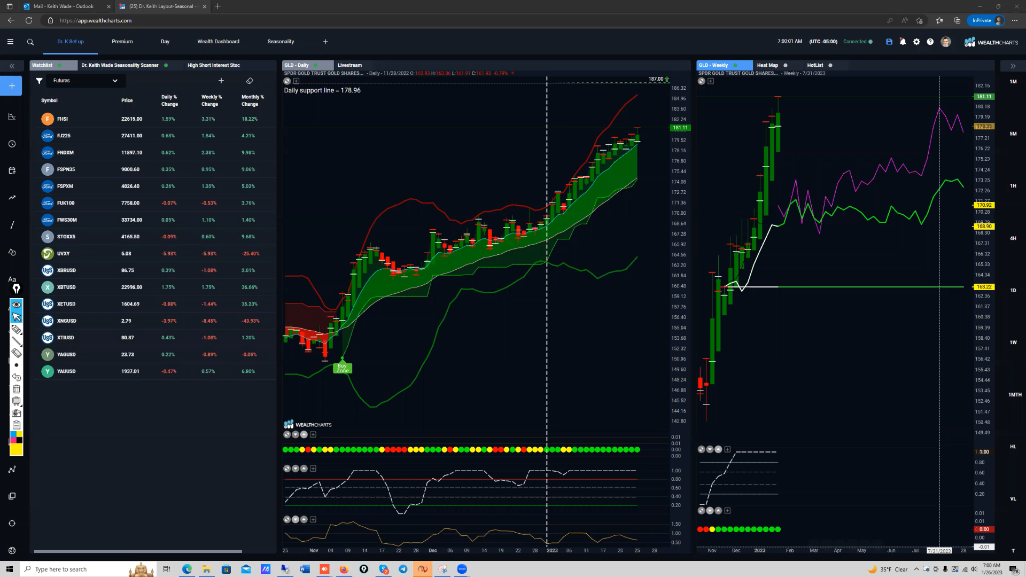This screenshot has height=577, width=1026.
Task: Select the line drawing sidebar tool
Action: pyautogui.click(x=12, y=225)
